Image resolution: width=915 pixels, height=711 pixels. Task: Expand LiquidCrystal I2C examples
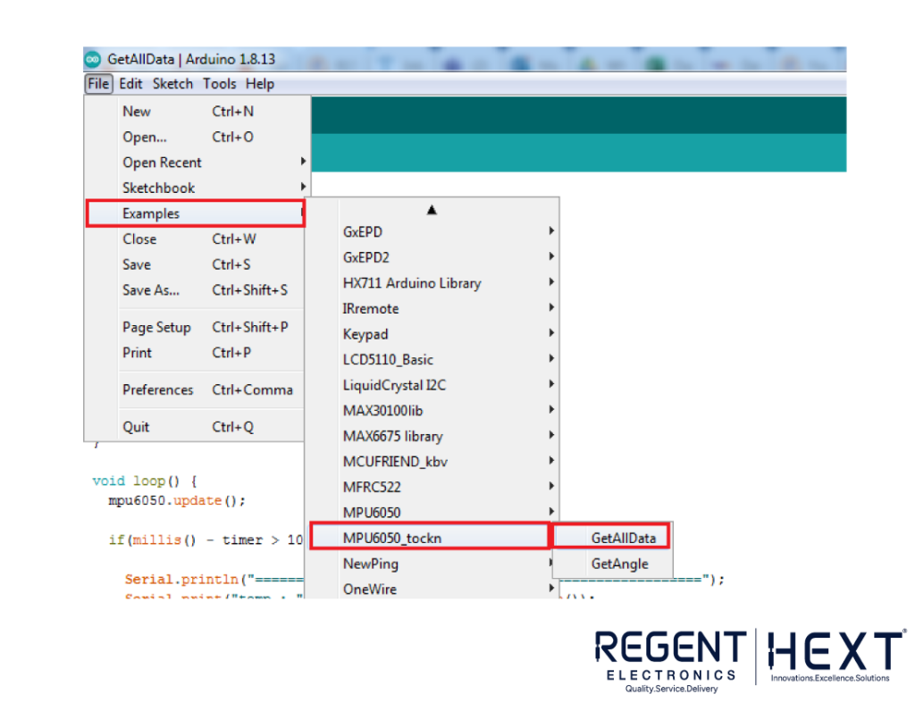point(433,385)
